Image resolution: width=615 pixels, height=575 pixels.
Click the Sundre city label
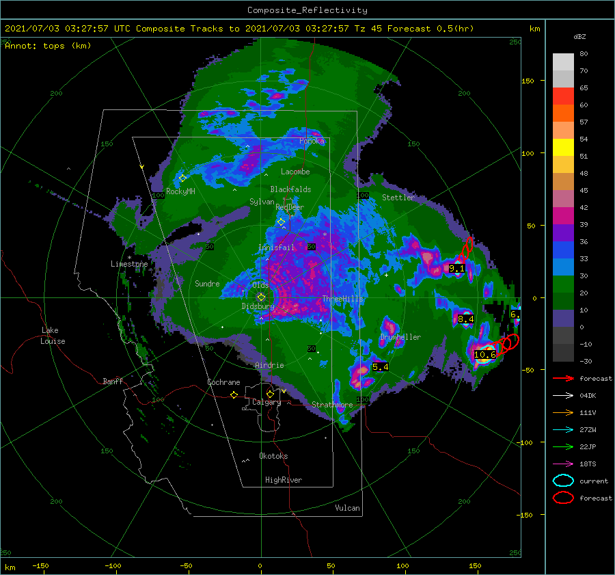tap(207, 283)
